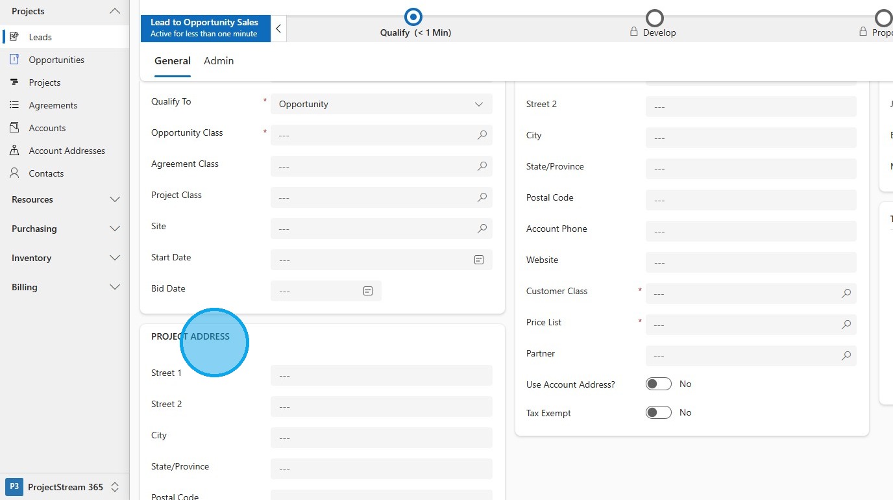Collapse the Projects sidebar group

tap(115, 12)
